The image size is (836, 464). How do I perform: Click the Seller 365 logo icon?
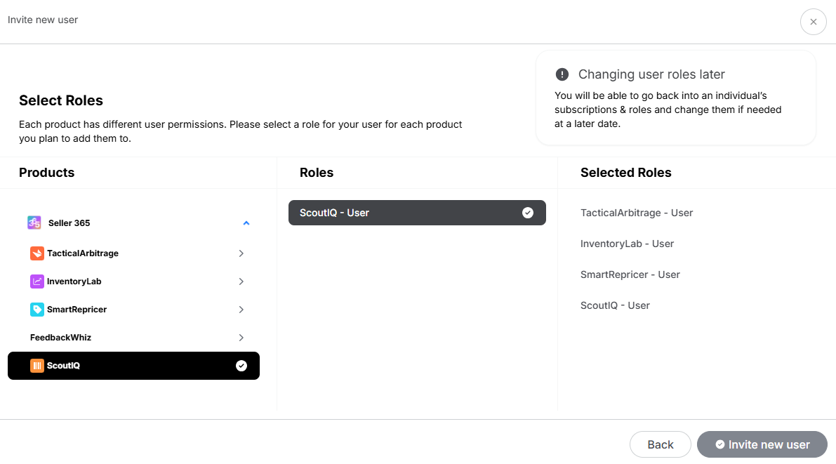34,223
